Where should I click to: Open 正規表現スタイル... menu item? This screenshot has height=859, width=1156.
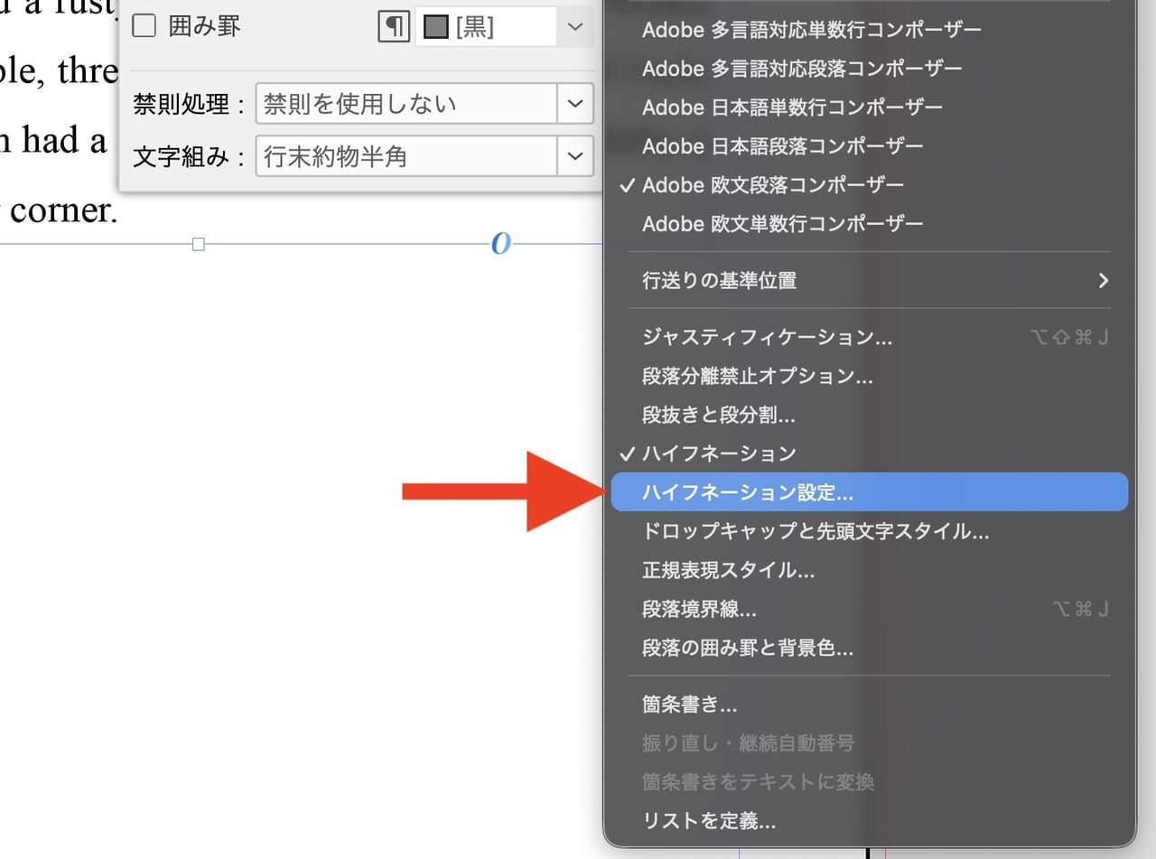870,570
